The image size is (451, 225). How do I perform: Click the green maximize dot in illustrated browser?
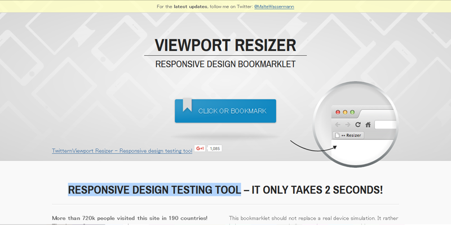point(352,112)
